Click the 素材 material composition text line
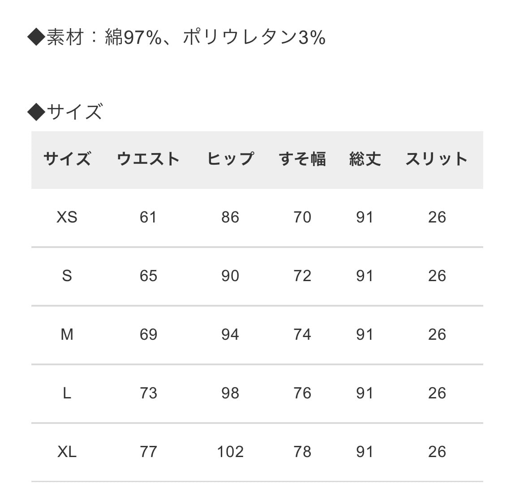Screen dimensions: 524x496 pyautogui.click(x=176, y=38)
